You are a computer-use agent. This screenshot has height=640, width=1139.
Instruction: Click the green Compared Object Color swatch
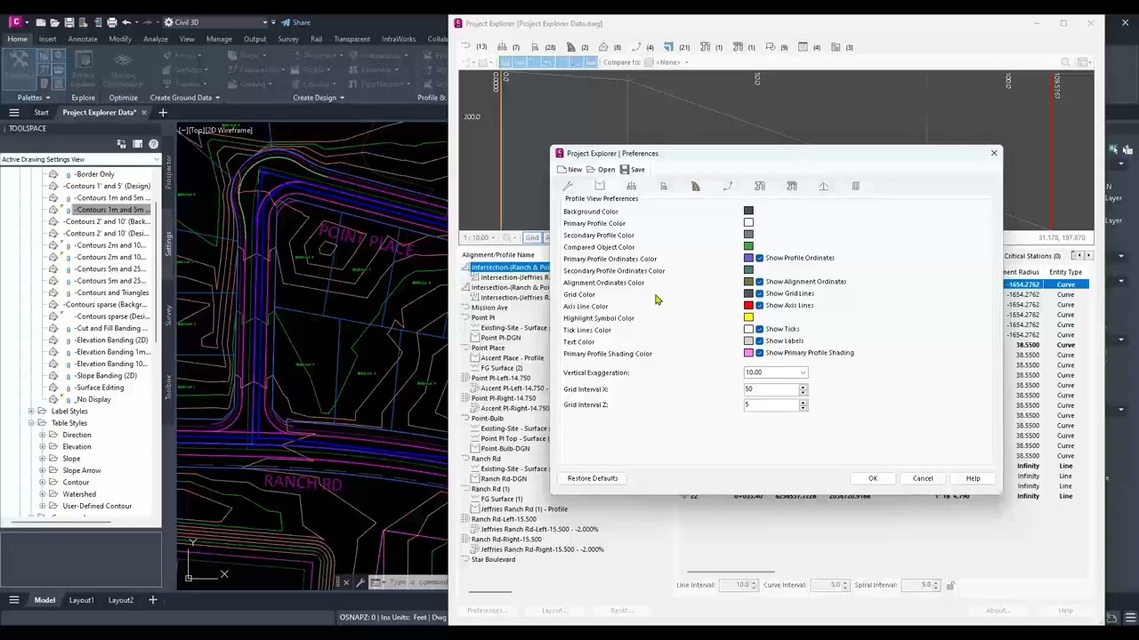(748, 247)
